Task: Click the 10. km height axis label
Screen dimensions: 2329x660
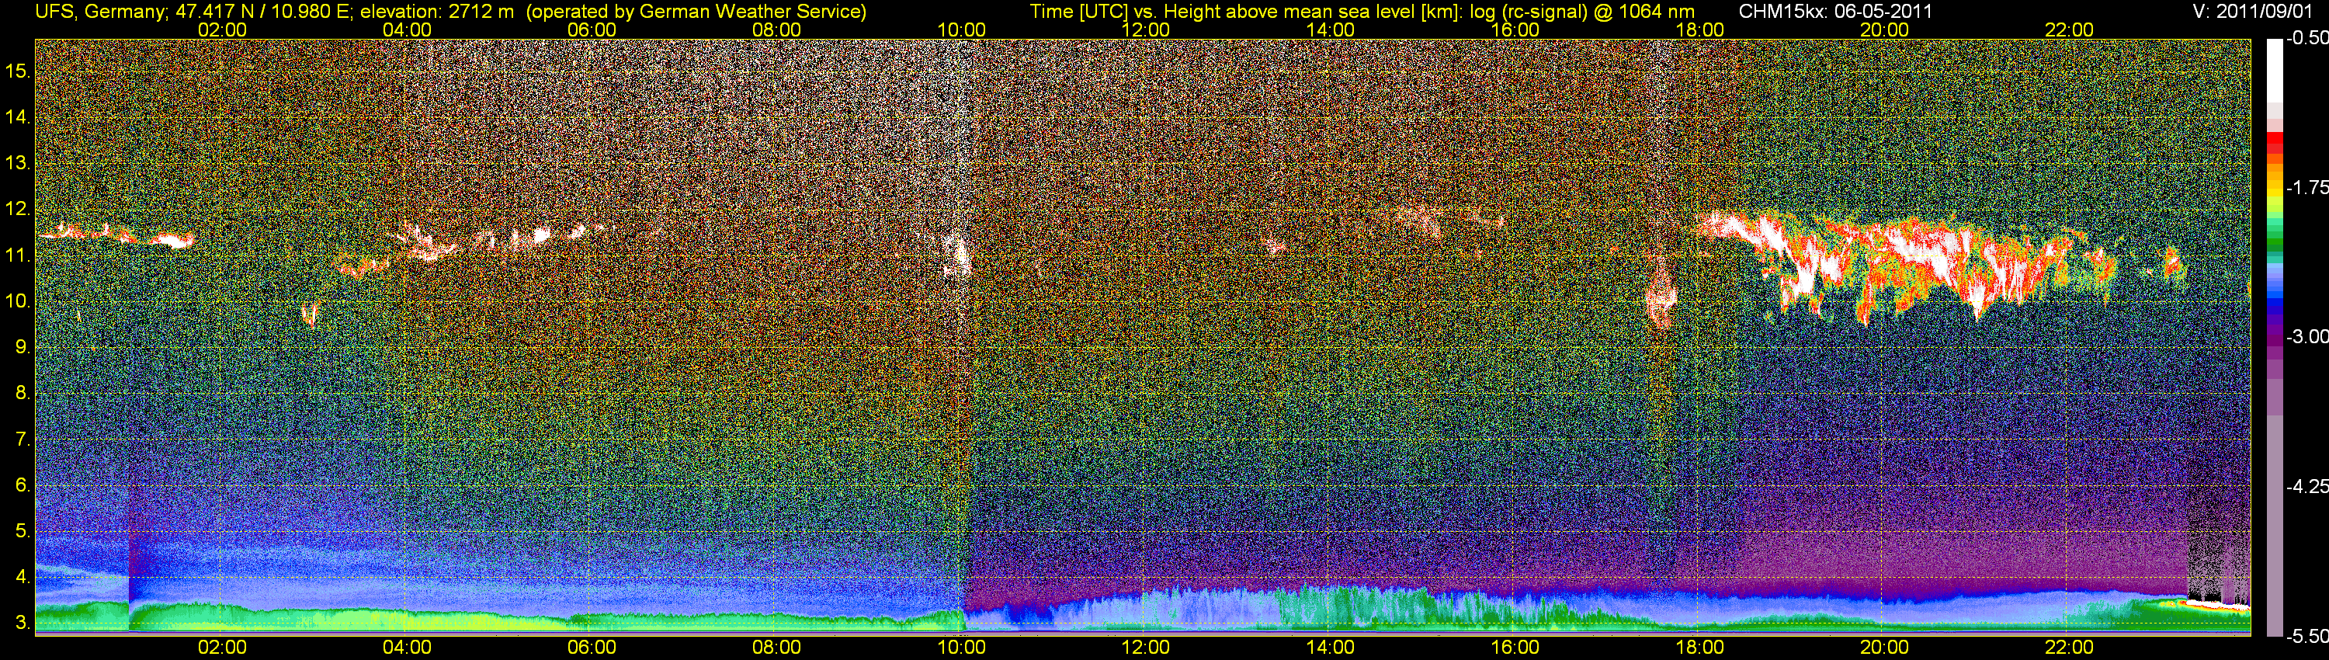Action: click(18, 301)
